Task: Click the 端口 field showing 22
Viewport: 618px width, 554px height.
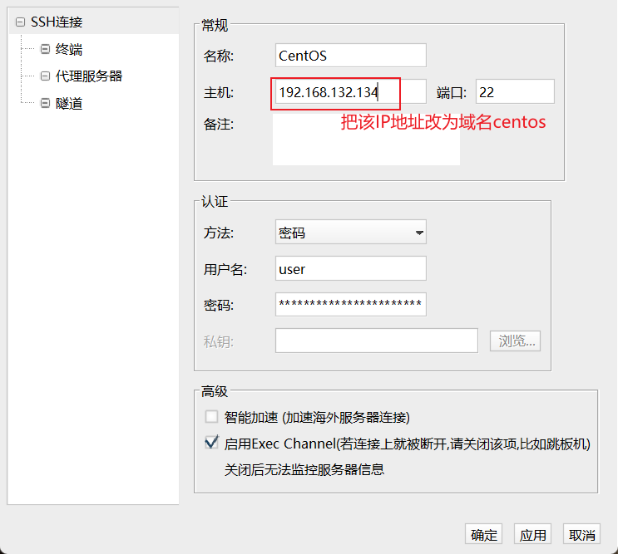Action: point(515,91)
